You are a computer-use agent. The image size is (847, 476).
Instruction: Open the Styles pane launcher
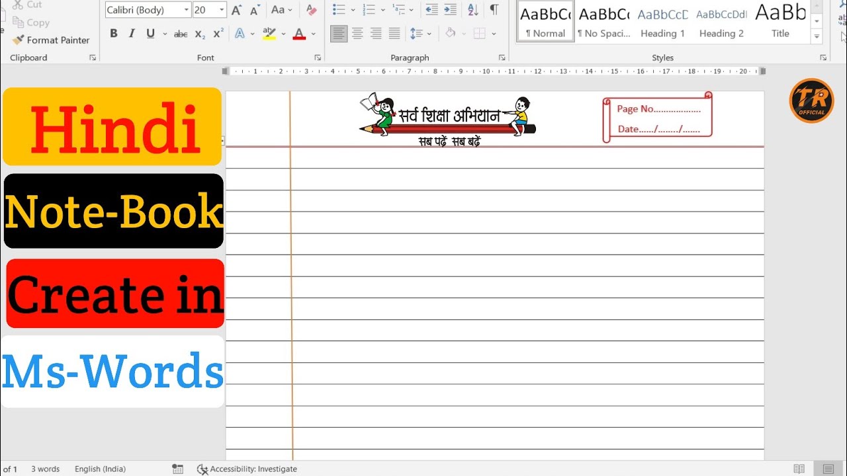(823, 58)
